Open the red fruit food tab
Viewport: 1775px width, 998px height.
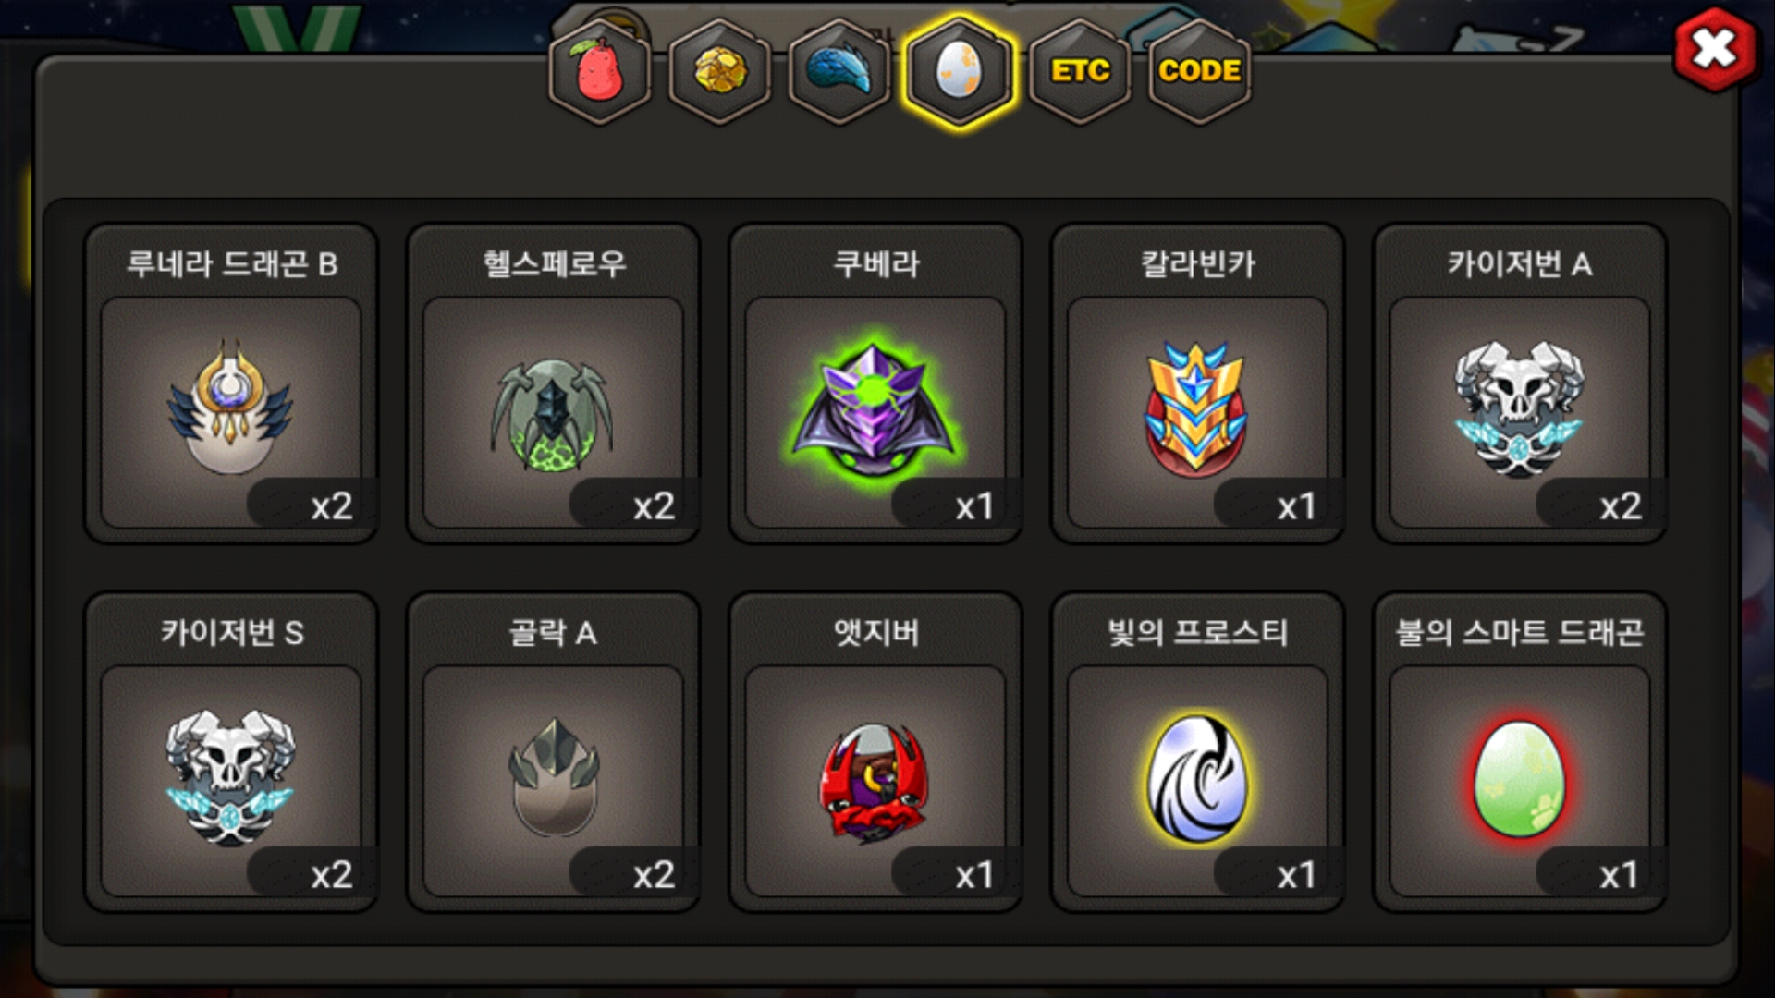pos(600,71)
